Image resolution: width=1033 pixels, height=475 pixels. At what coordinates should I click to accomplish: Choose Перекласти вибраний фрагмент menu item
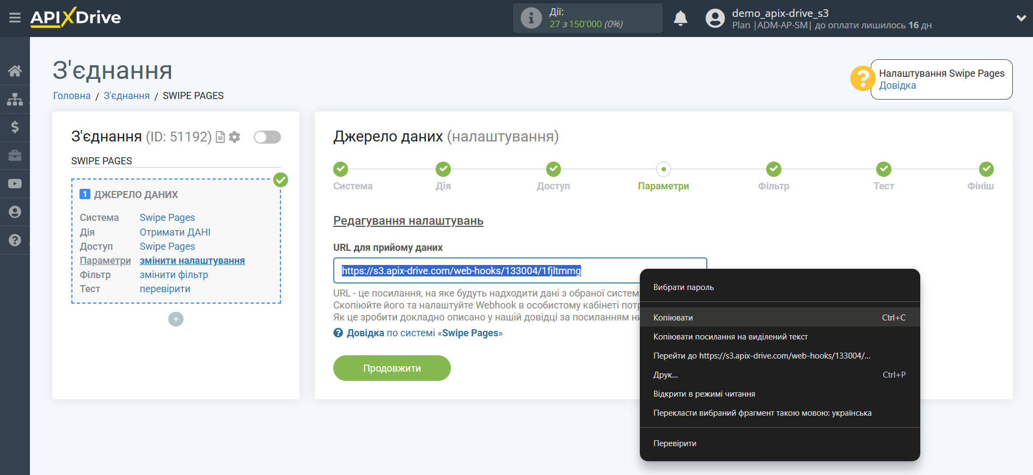point(780,413)
